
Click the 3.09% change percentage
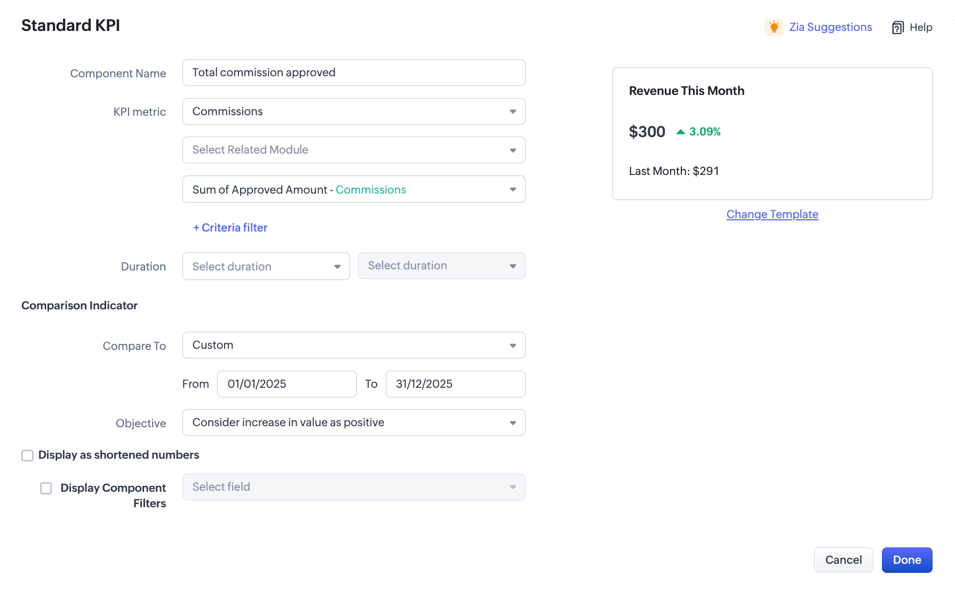point(705,132)
